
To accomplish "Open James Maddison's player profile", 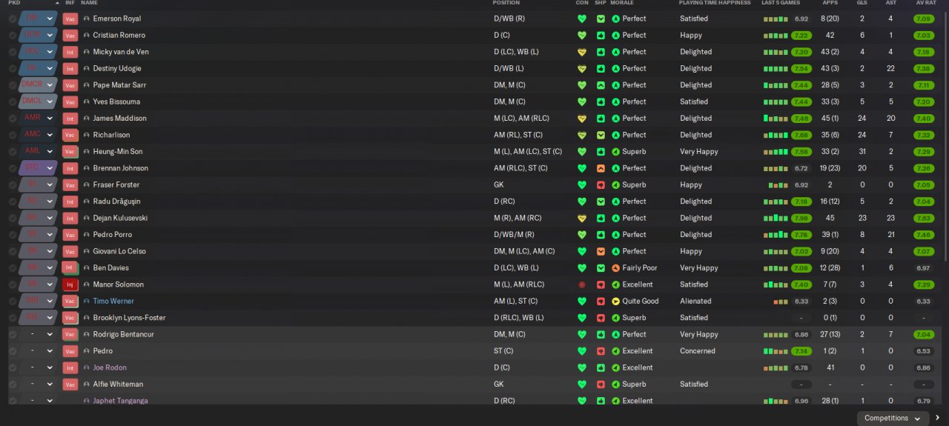I will click(119, 119).
